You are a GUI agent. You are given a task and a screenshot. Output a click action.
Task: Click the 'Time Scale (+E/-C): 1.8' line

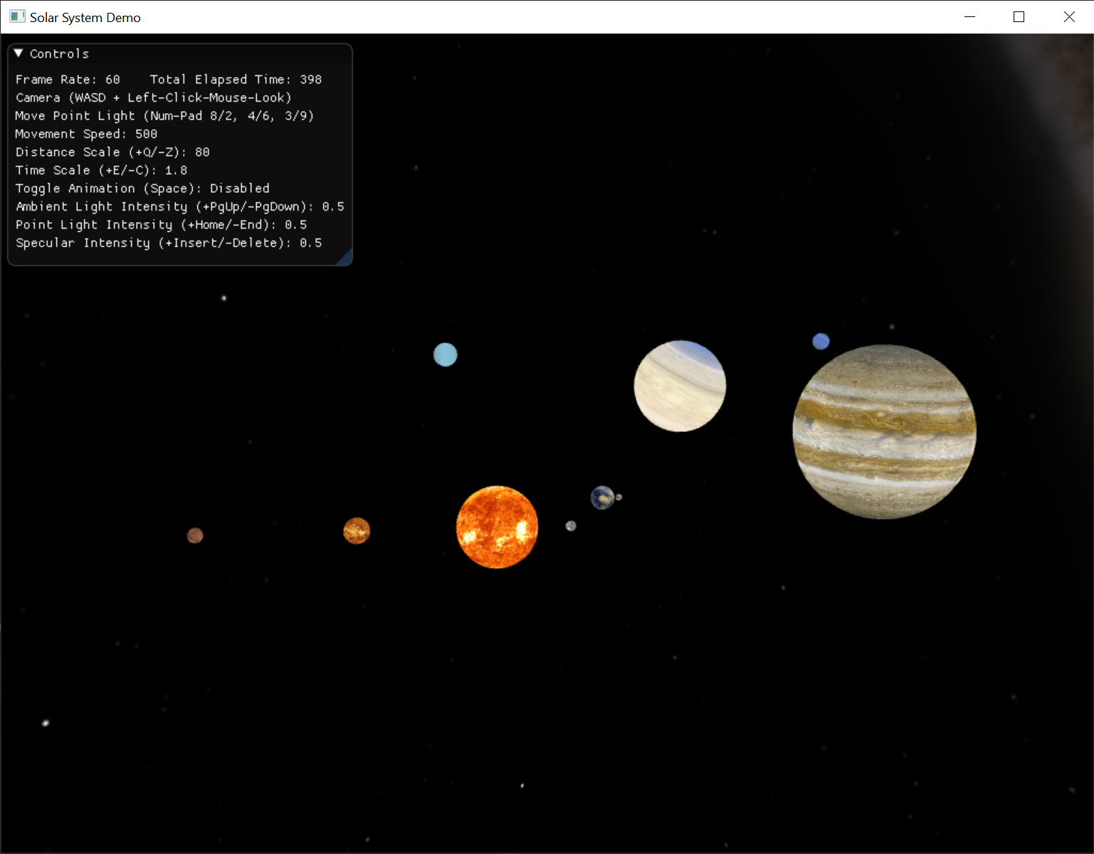[x=101, y=170]
